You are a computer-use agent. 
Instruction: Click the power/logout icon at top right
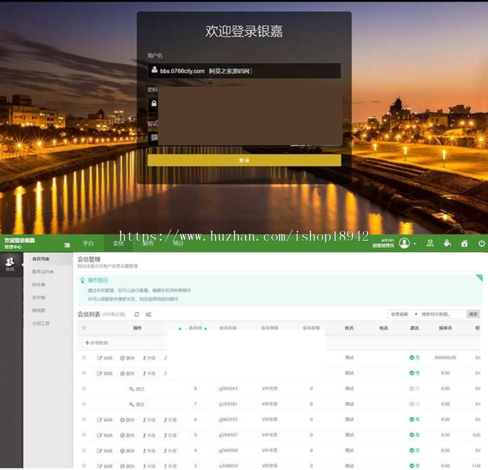pos(480,243)
